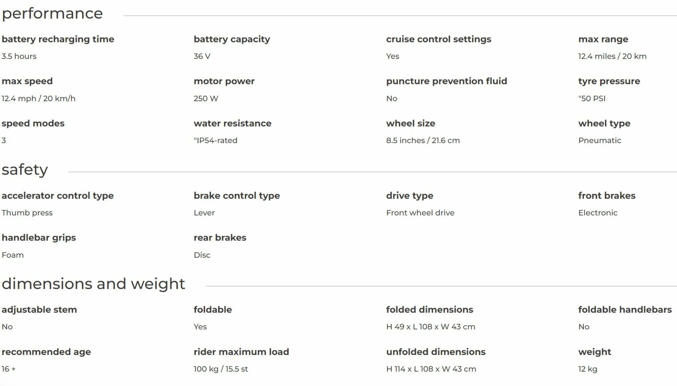Click the "accelerator control type" label
The image size is (677, 386).
click(x=58, y=196)
